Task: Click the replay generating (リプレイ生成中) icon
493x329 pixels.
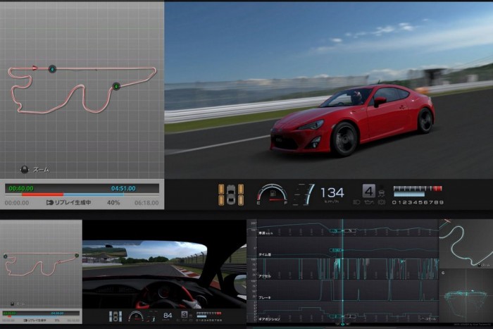Action: pyautogui.click(x=50, y=202)
